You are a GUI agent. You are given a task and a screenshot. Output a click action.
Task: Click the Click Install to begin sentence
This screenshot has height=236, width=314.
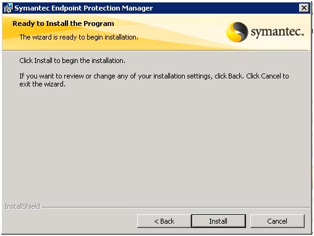pyautogui.click(x=72, y=61)
